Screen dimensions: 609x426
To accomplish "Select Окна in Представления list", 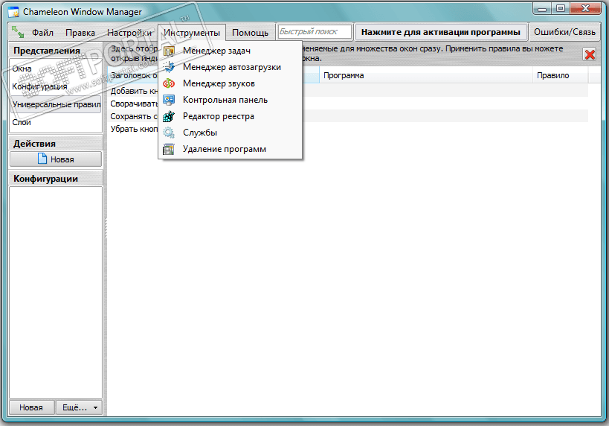I will (x=56, y=69).
